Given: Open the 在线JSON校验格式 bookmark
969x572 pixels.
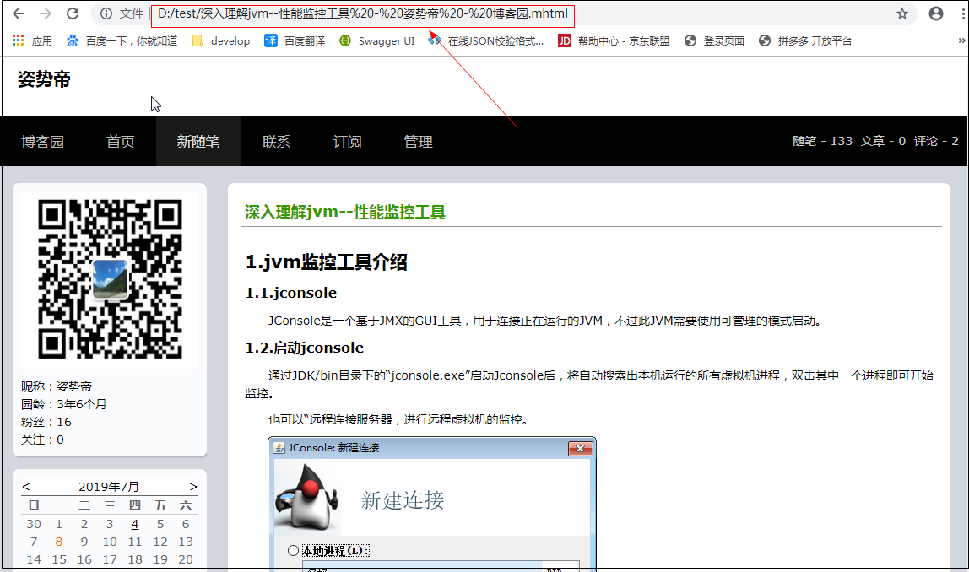Looking at the screenshot, I should pyautogui.click(x=486, y=40).
